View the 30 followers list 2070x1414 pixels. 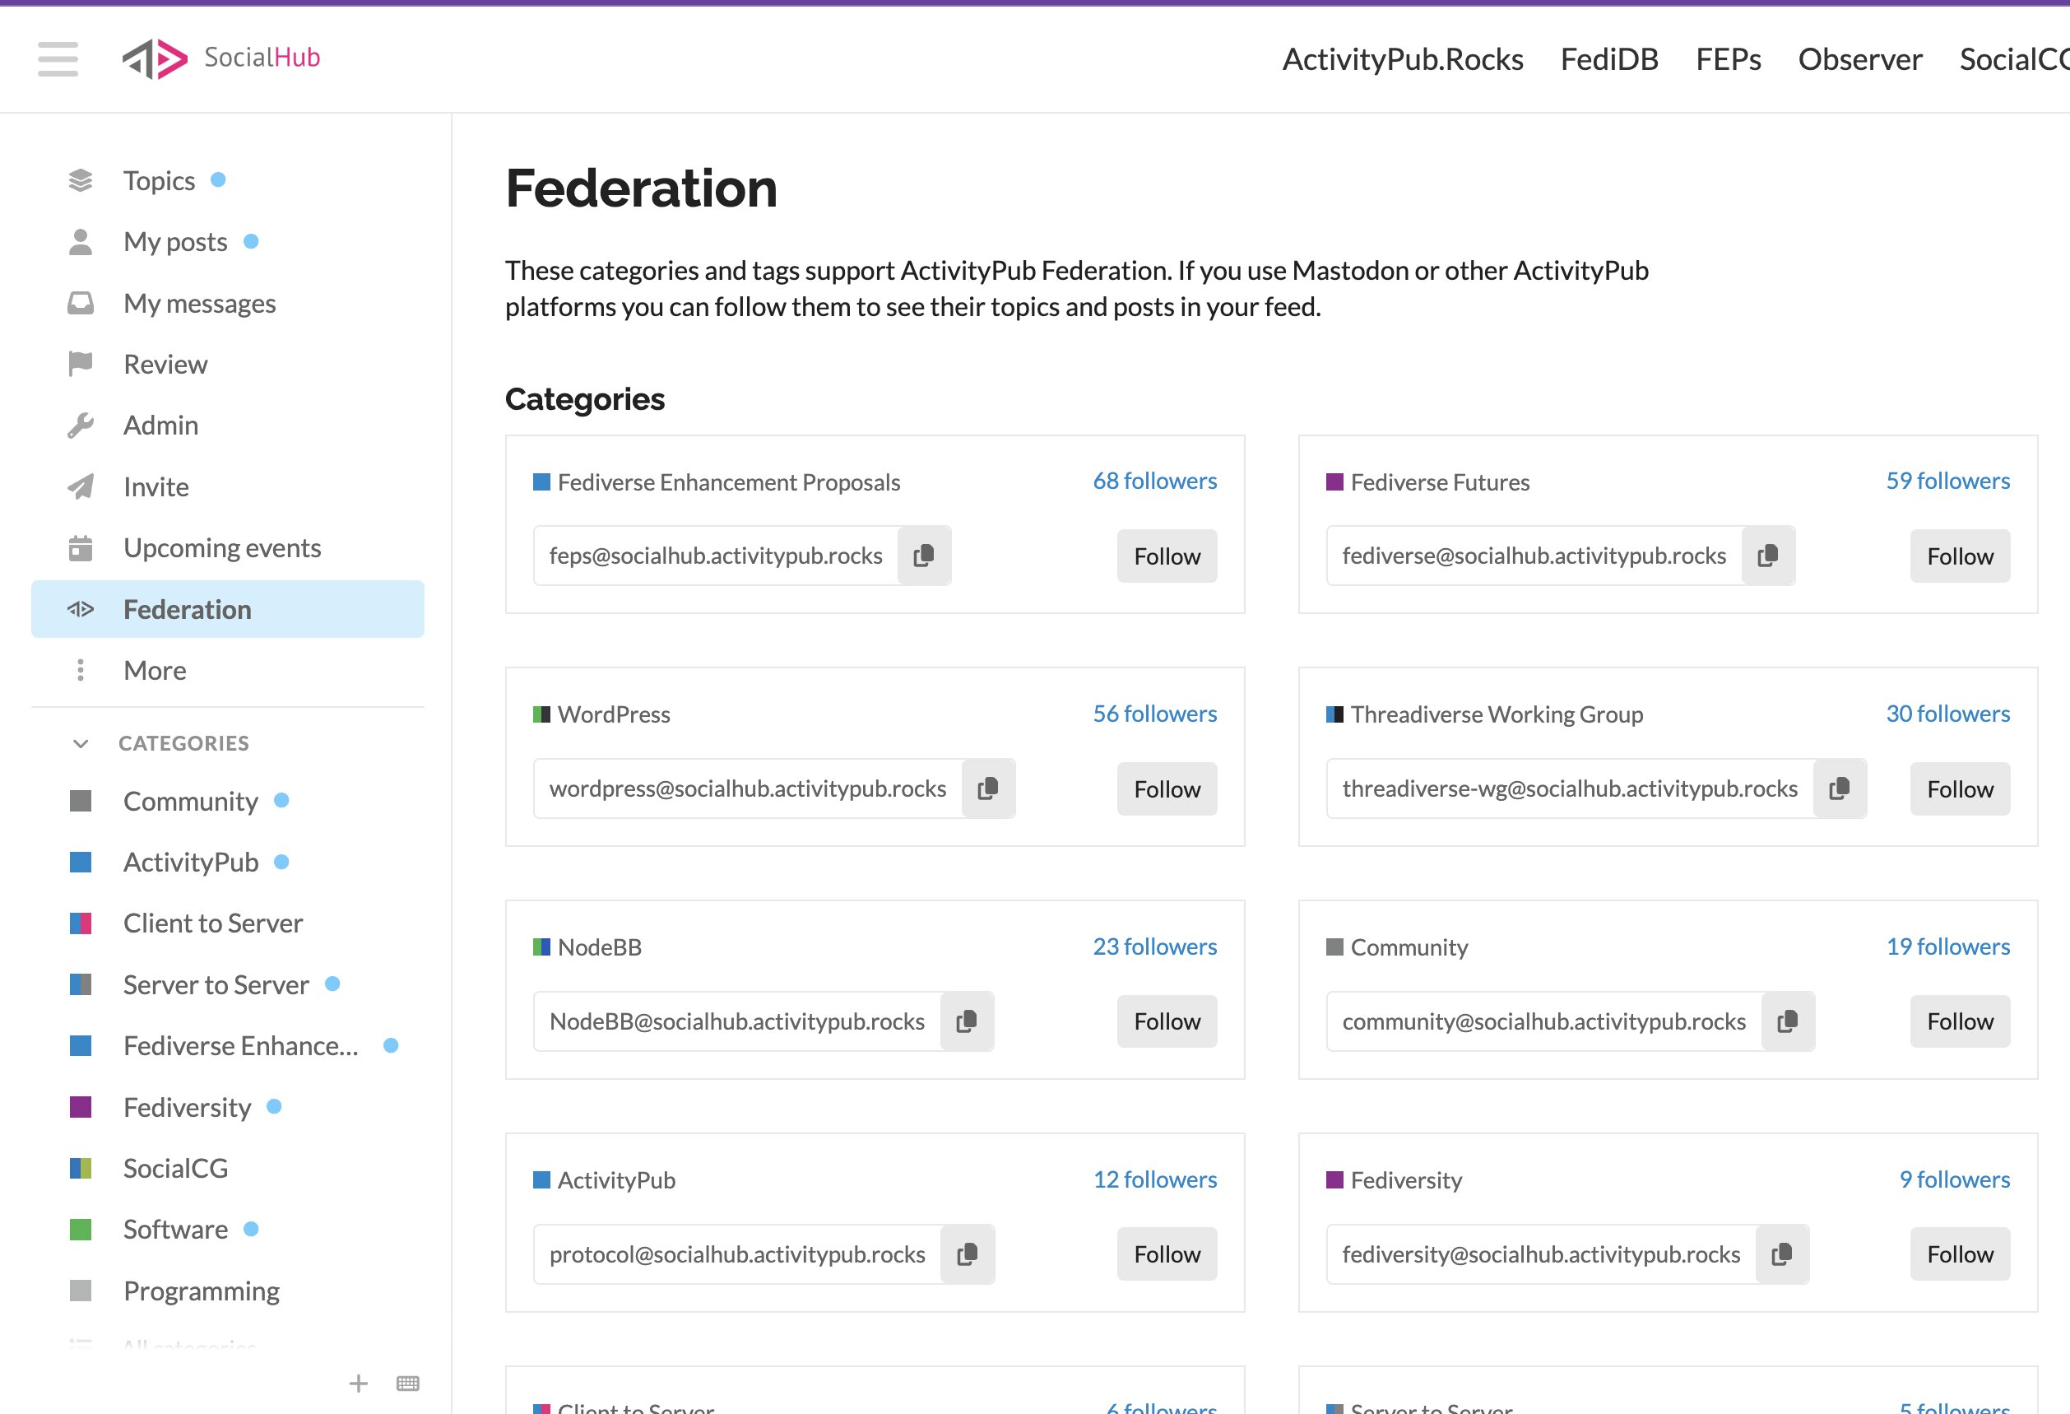1947,714
